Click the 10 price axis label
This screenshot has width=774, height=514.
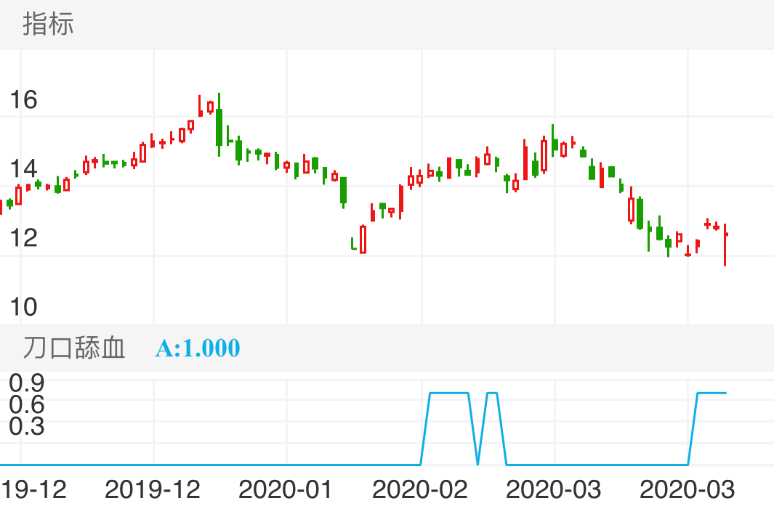(23, 307)
